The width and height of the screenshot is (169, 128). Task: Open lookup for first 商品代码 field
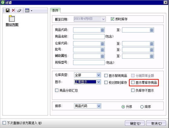102,30
